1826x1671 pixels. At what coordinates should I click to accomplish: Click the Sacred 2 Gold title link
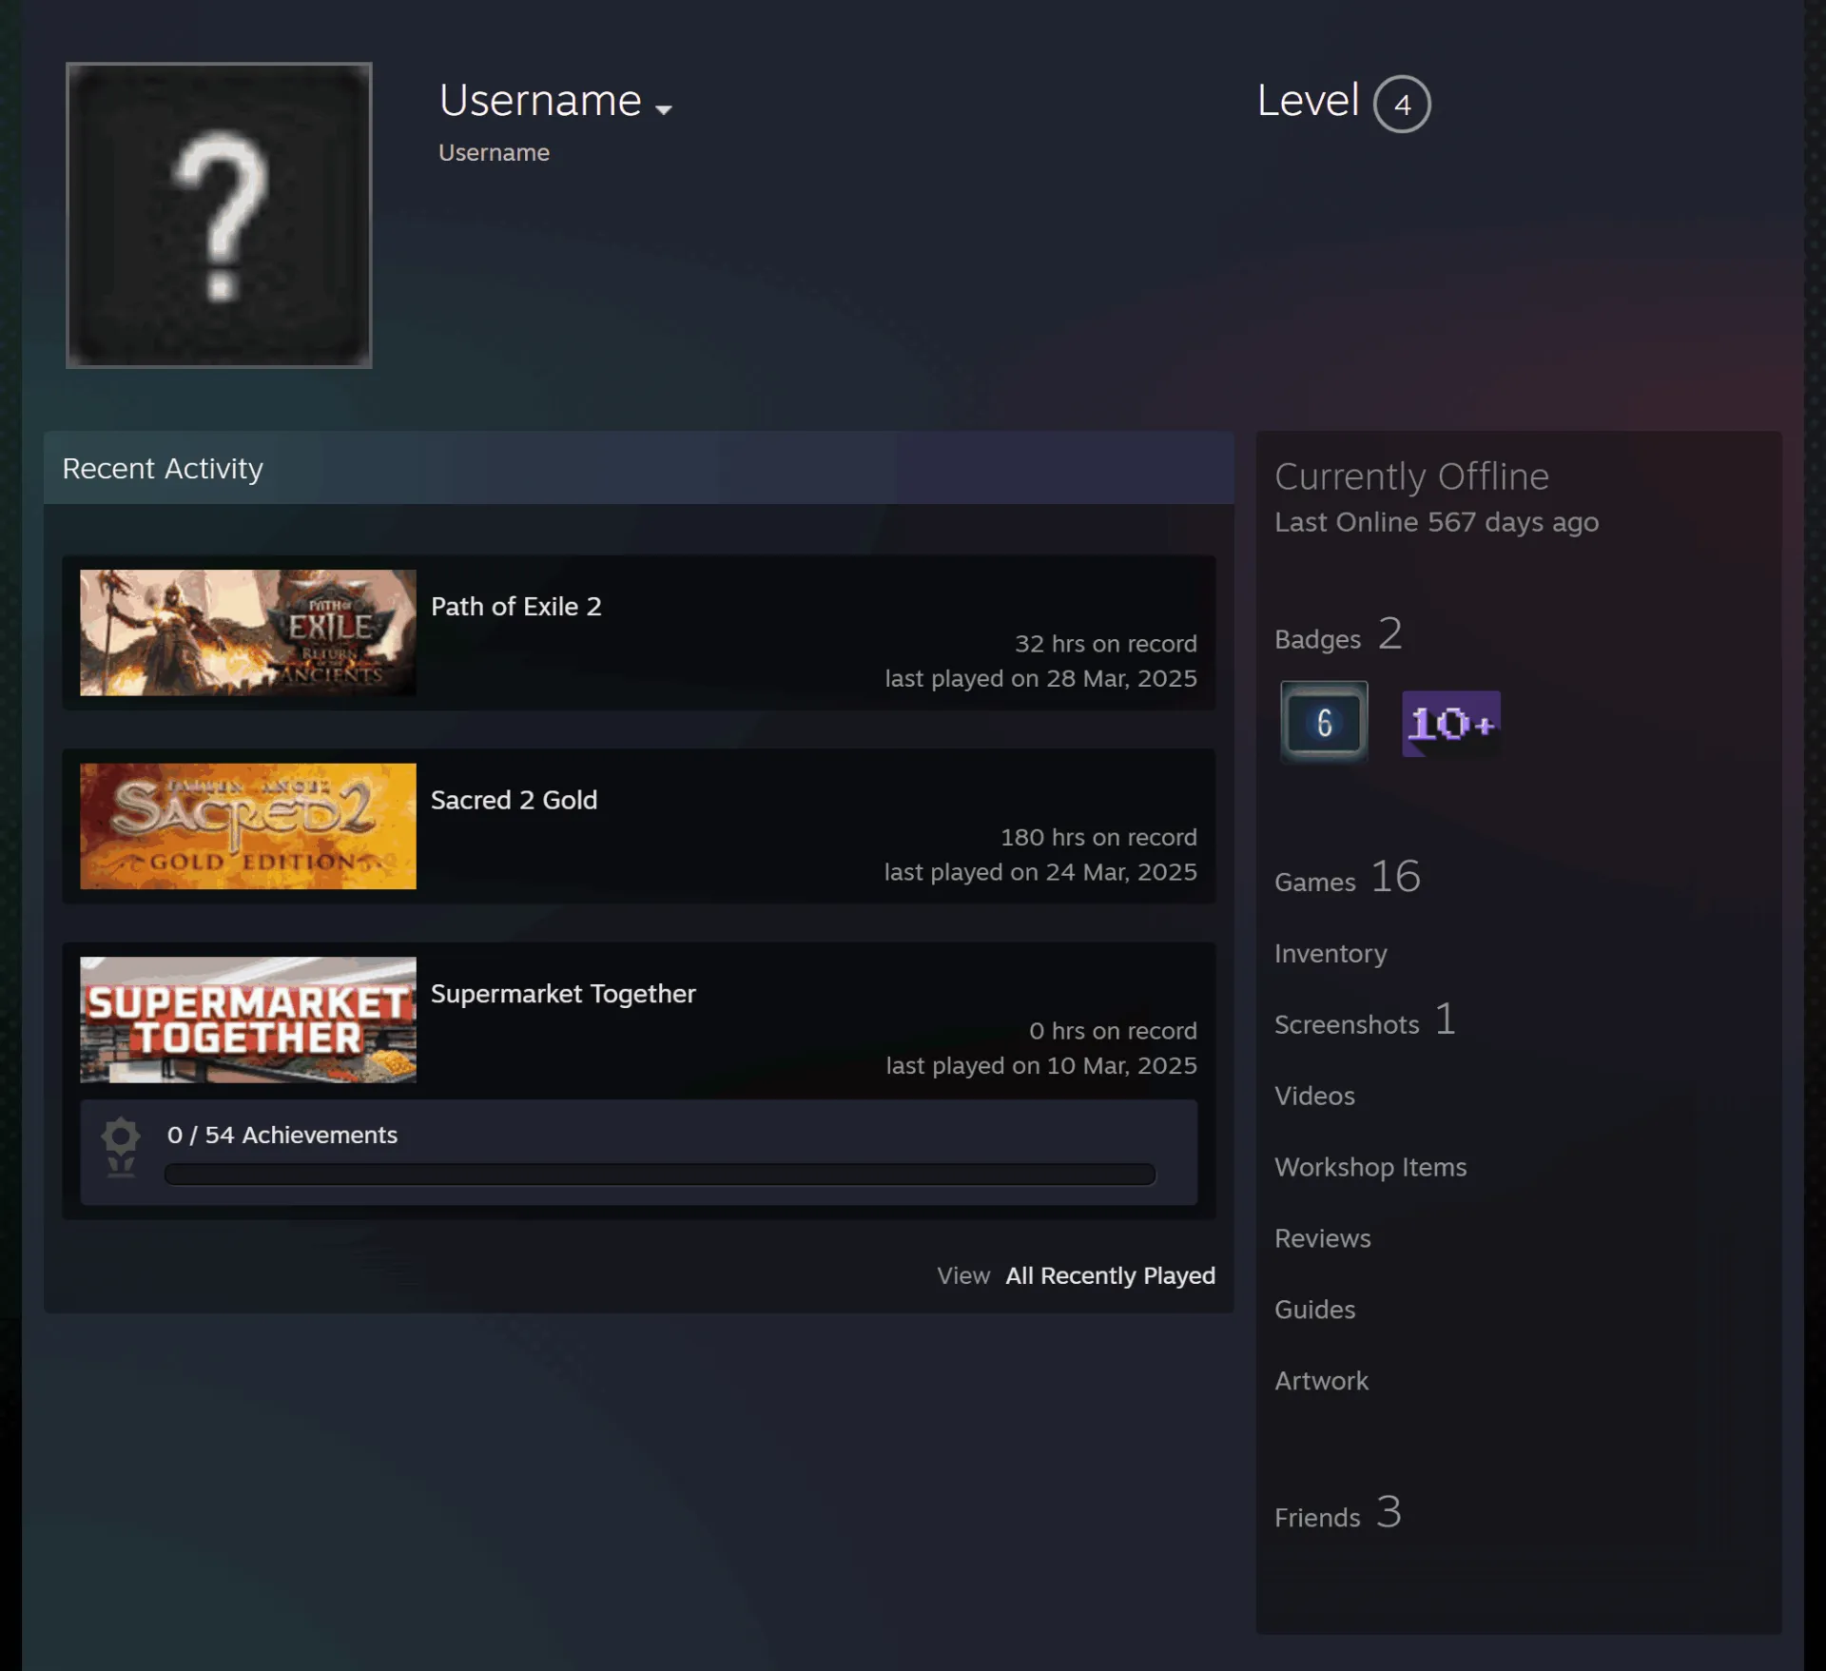(x=514, y=800)
